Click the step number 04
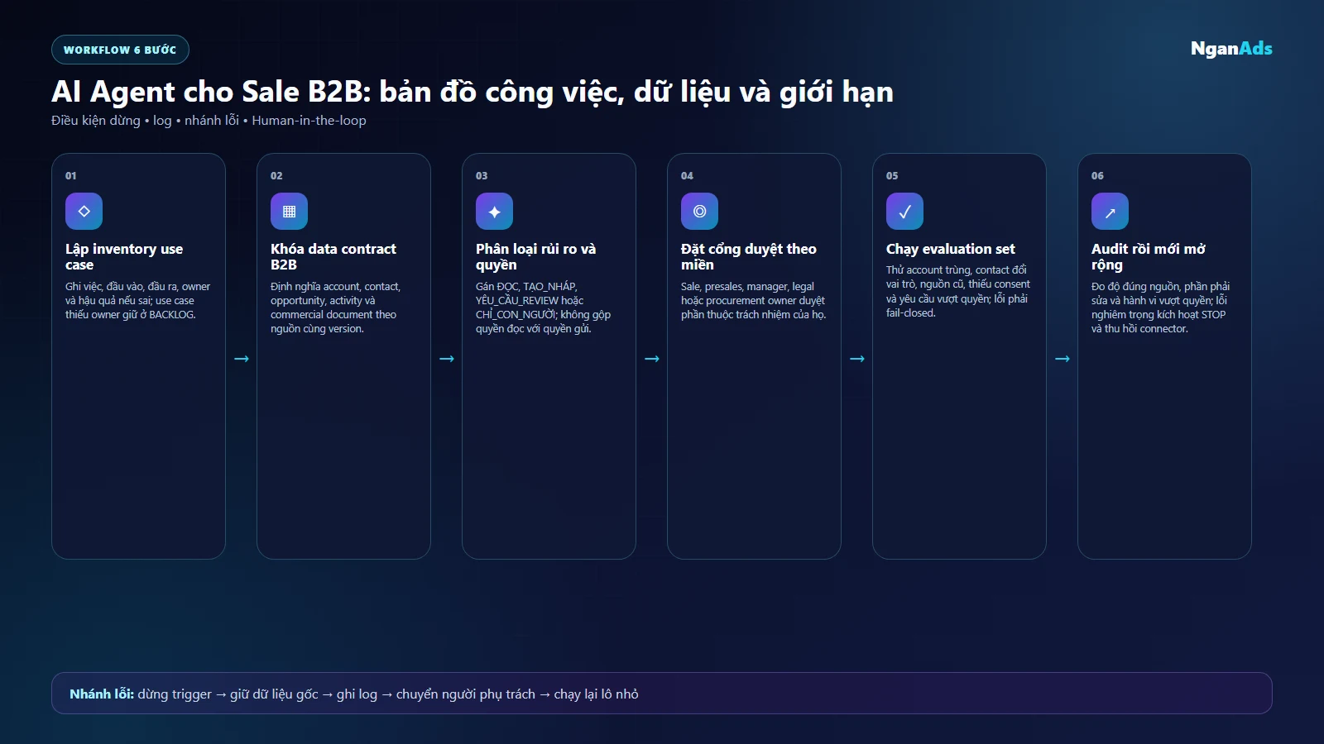 [687, 175]
